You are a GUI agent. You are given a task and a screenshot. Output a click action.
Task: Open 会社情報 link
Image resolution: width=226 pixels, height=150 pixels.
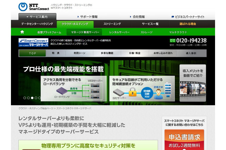tap(137, 17)
